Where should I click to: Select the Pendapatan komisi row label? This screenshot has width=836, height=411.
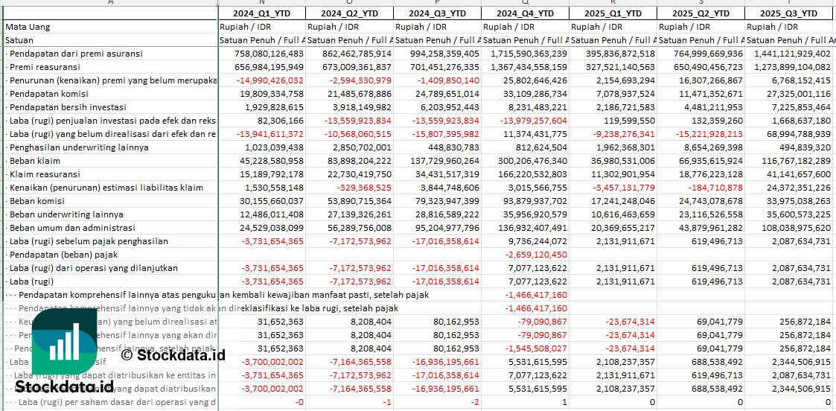coord(48,94)
